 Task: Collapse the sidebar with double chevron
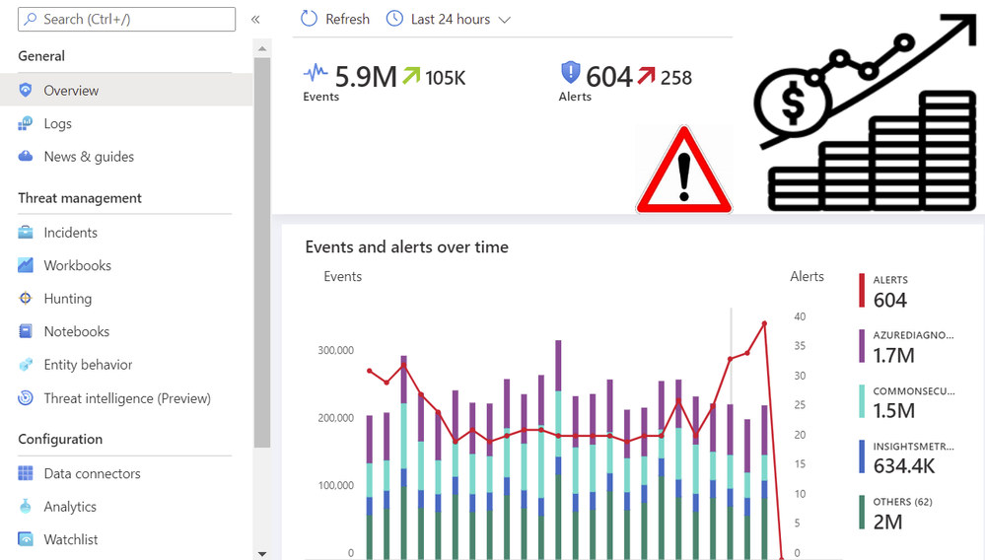(255, 20)
